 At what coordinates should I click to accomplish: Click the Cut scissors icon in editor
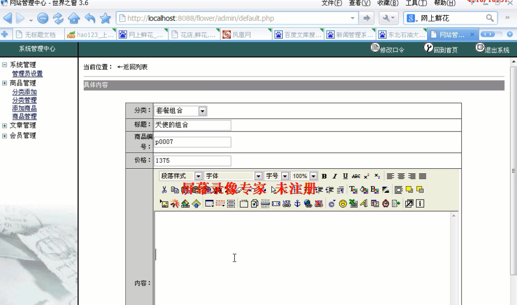click(164, 190)
